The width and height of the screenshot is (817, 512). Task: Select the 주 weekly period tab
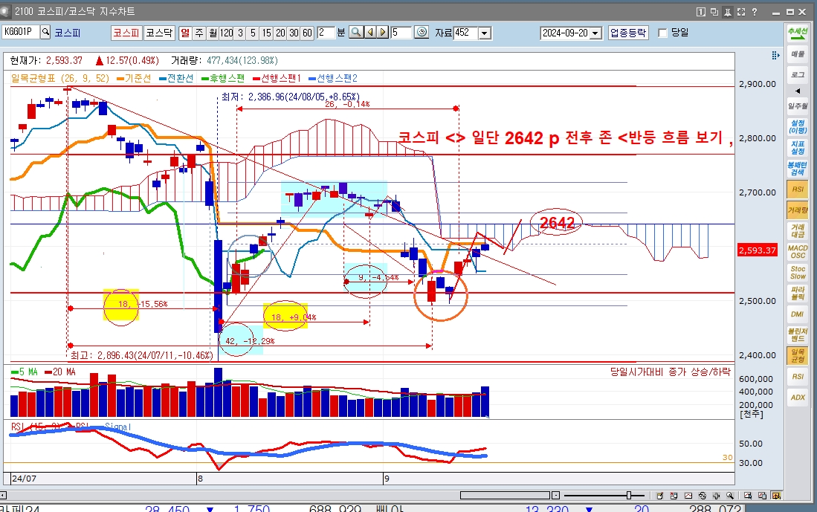click(x=198, y=33)
